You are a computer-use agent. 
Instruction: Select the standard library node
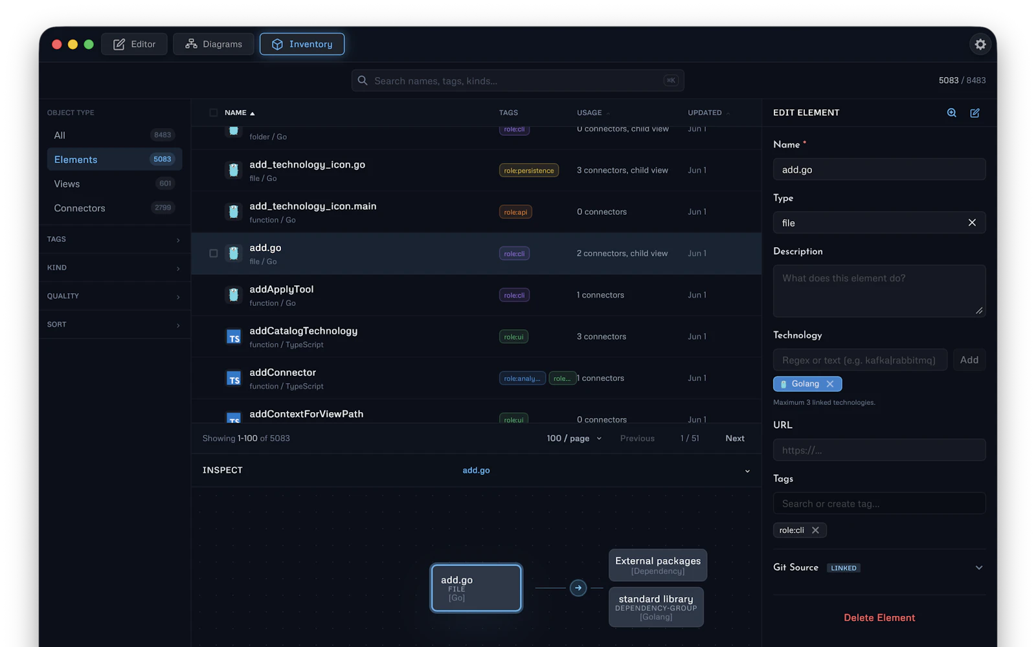click(656, 607)
